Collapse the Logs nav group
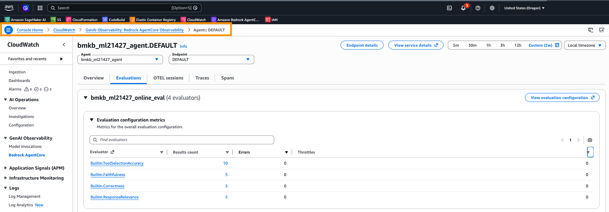609x212 pixels. click(x=5, y=188)
